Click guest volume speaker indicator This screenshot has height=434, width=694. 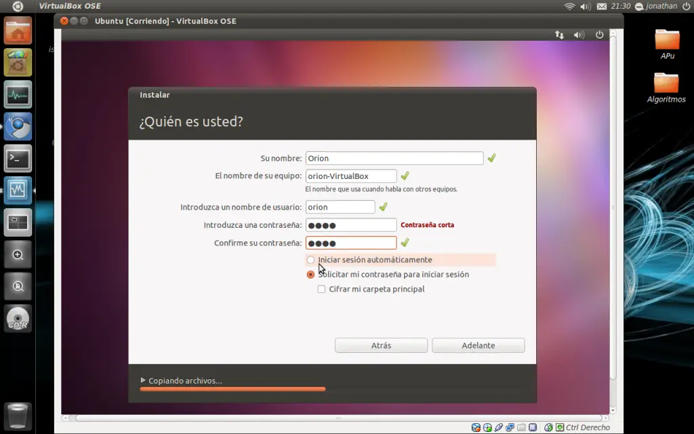click(579, 35)
